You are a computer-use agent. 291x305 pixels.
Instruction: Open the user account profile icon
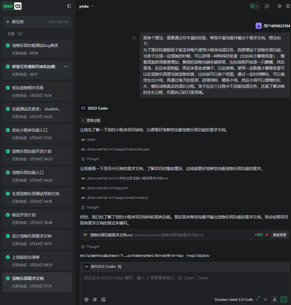tap(288, 6)
